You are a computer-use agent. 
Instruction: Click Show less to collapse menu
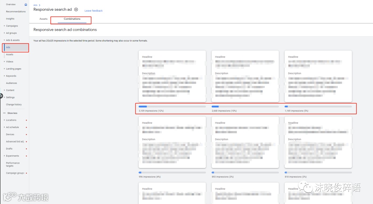pyautogui.click(x=12, y=113)
